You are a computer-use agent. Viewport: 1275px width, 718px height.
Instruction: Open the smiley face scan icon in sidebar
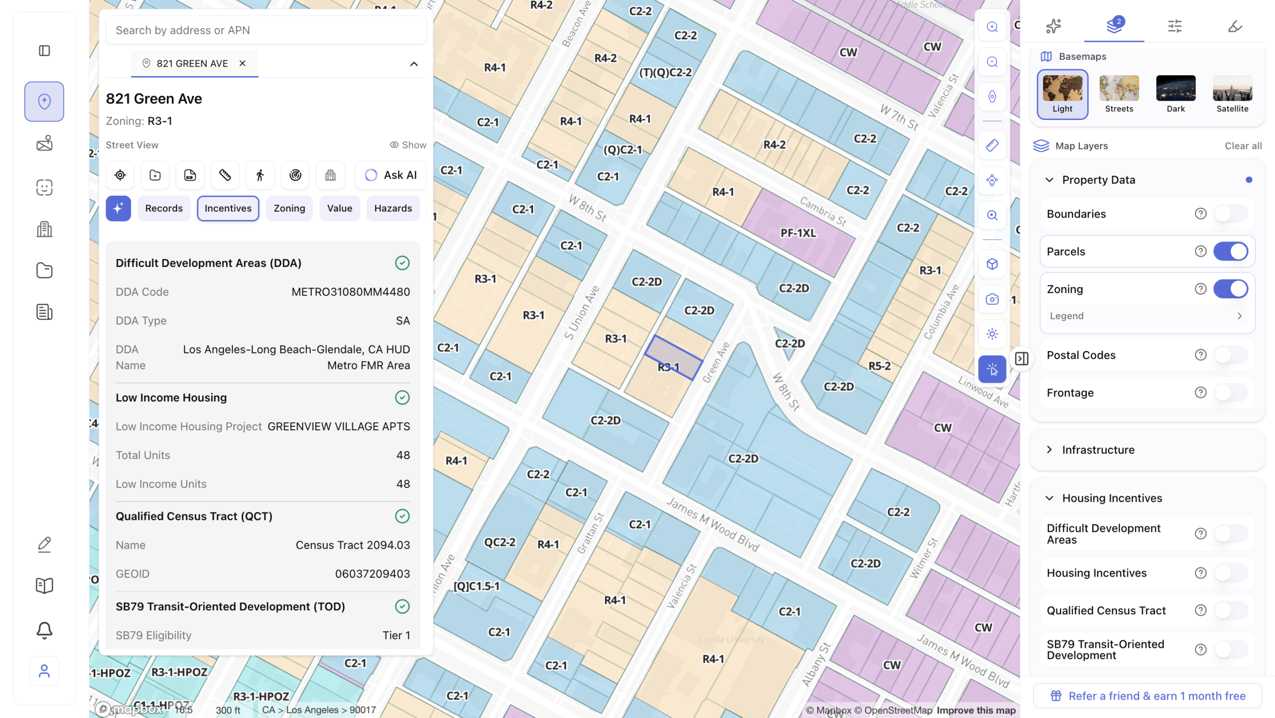(44, 187)
